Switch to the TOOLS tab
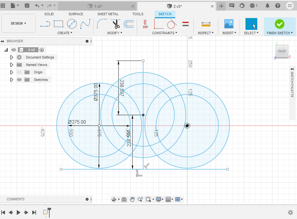 point(138,14)
